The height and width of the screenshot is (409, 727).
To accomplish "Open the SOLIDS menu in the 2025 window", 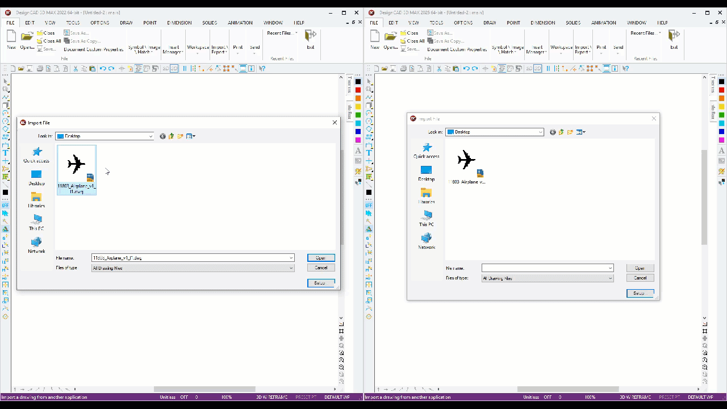I will [x=573, y=23].
